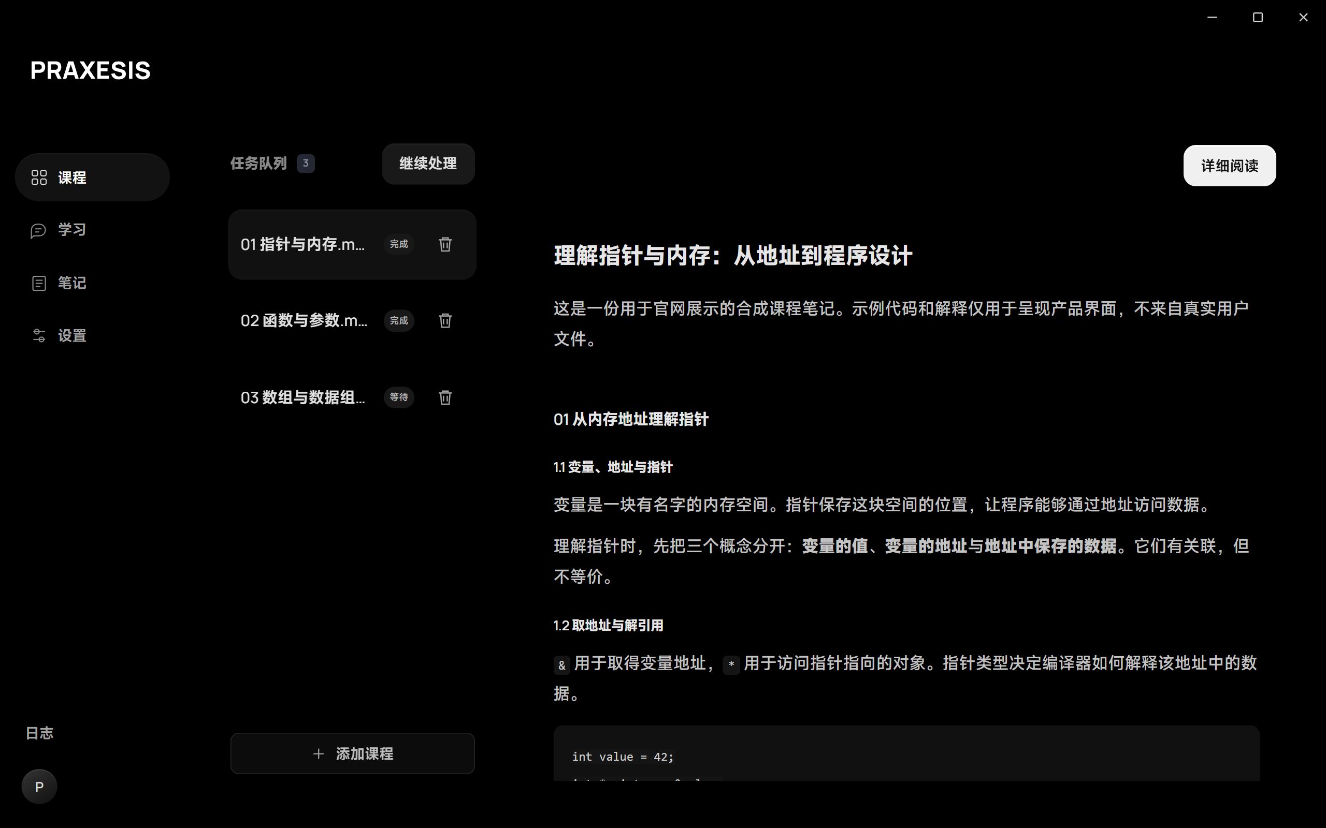Click the title 理解指针与内存：从地址到程序设计
The image size is (1326, 828).
tap(732, 256)
